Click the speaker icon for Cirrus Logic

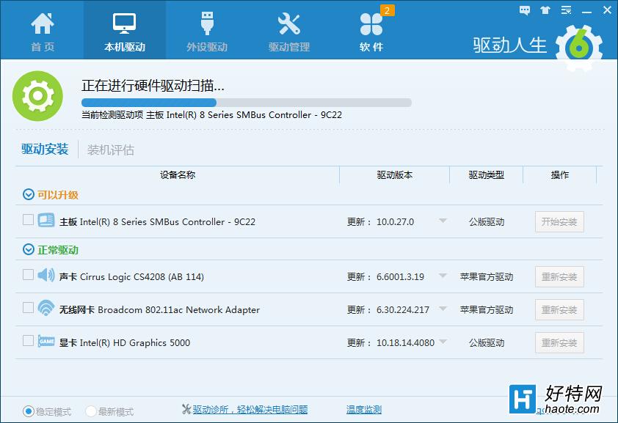click(x=46, y=275)
